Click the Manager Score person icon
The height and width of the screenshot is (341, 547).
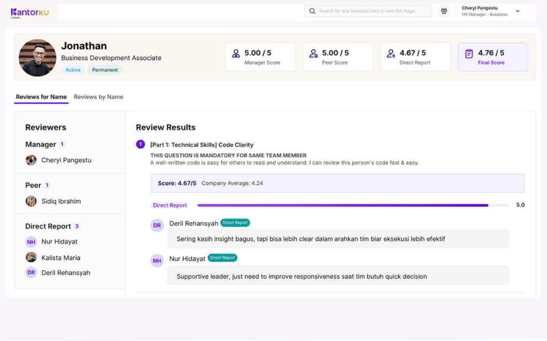click(x=236, y=53)
